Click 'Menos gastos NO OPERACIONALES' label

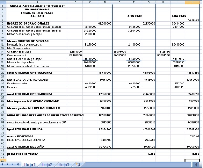pyautogui.click(x=33, y=108)
